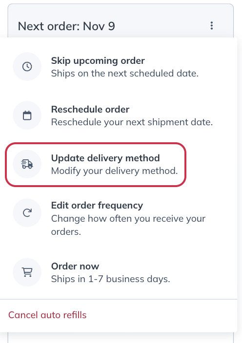
Task: Click 'Reschedule your next shipment date.' description
Action: click(x=132, y=122)
